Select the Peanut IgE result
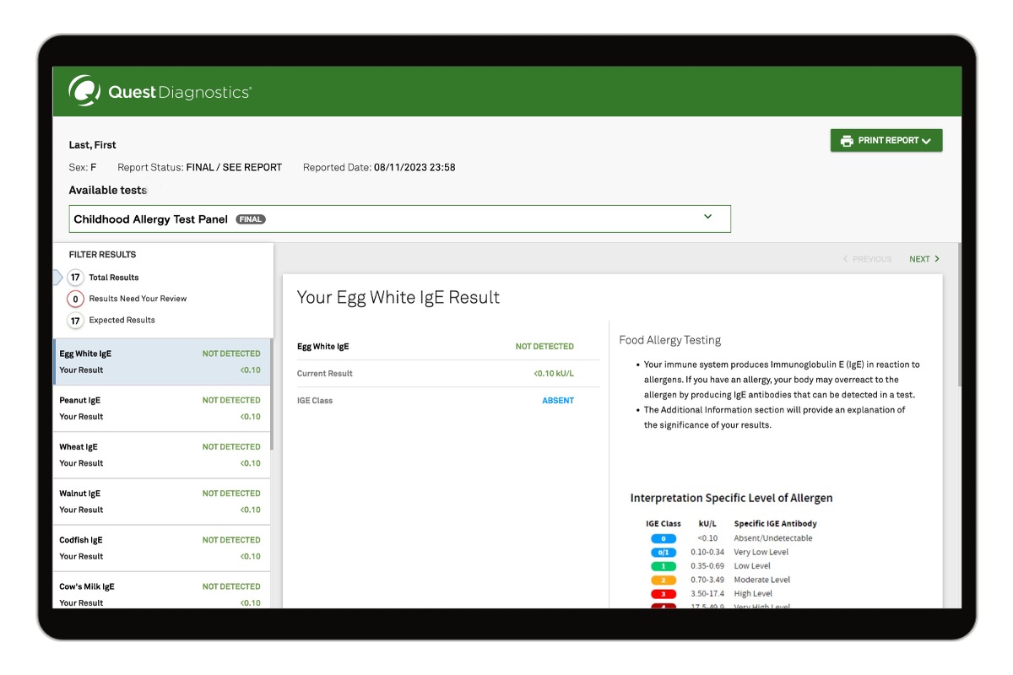This screenshot has width=1013, height=675. point(160,408)
